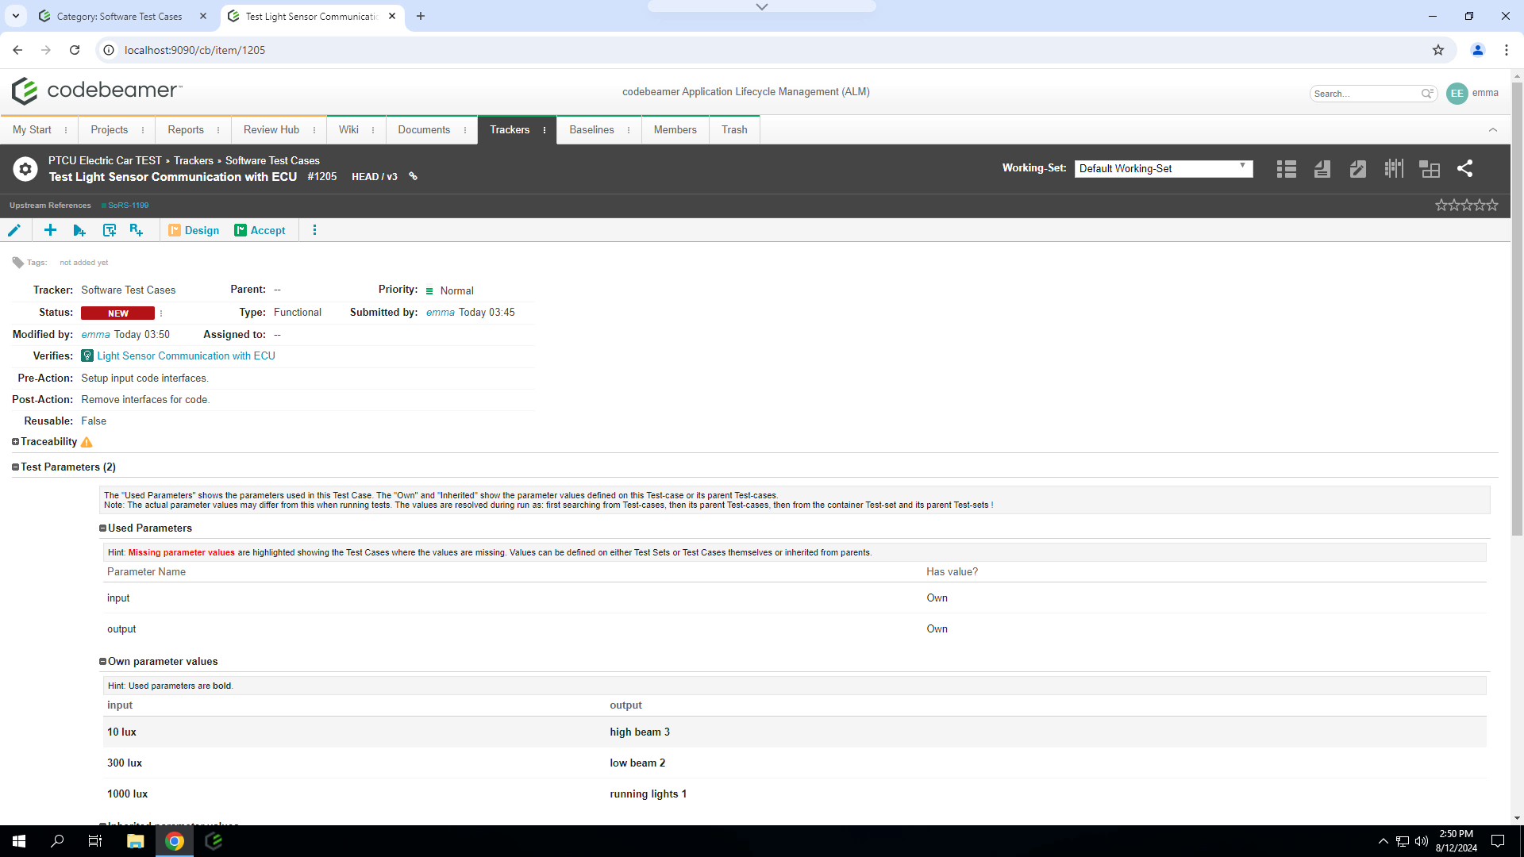Open the Trackers tab dropdown dots

(545, 130)
